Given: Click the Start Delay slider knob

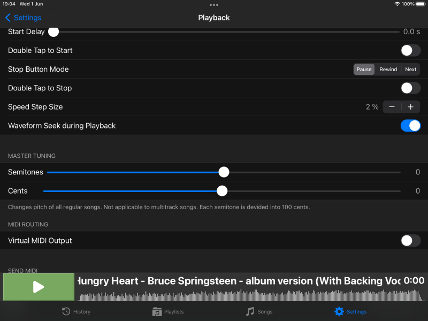Looking at the screenshot, I should tap(53, 32).
